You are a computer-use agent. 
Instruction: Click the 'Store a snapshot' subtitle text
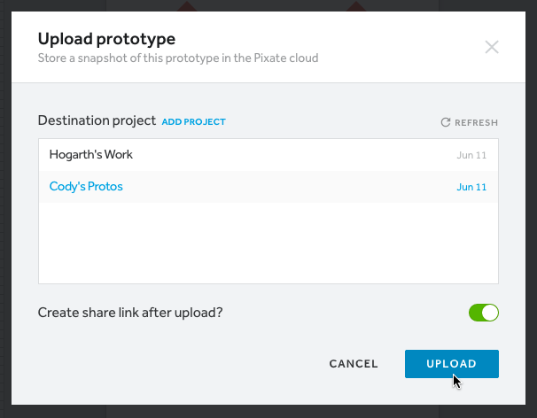pos(177,58)
